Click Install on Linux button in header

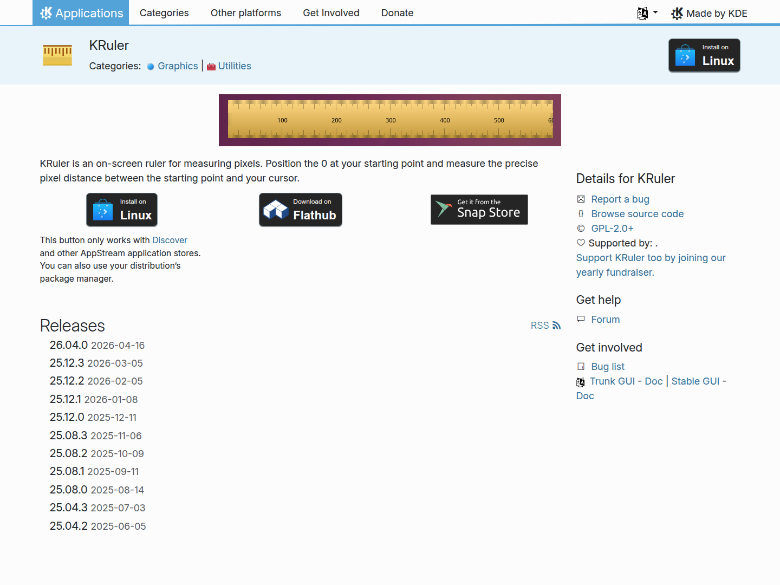click(x=704, y=55)
